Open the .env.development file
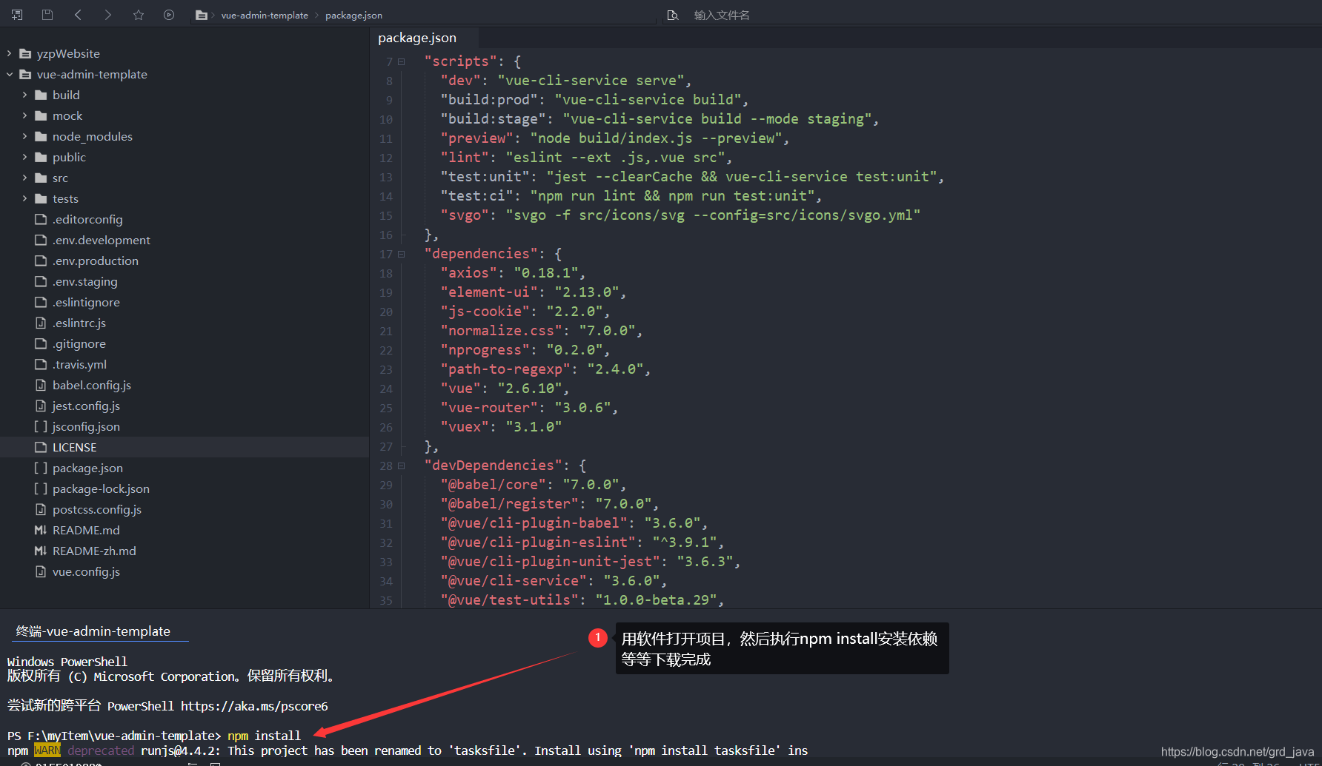The width and height of the screenshot is (1322, 766). pyautogui.click(x=101, y=240)
